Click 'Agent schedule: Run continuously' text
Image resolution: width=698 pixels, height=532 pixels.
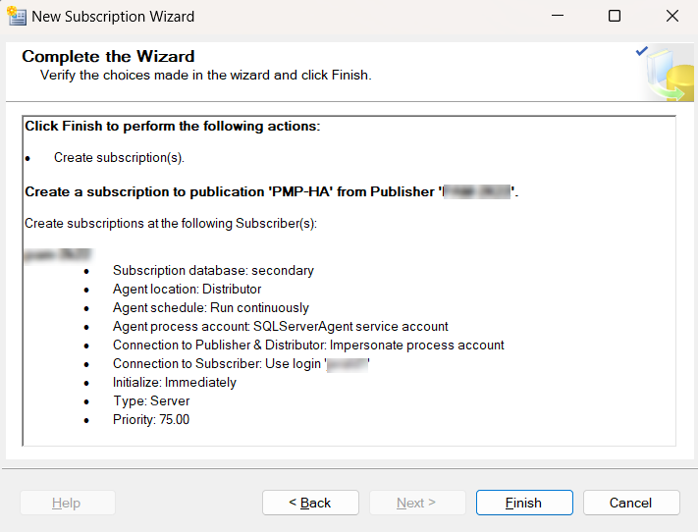pyautogui.click(x=210, y=307)
